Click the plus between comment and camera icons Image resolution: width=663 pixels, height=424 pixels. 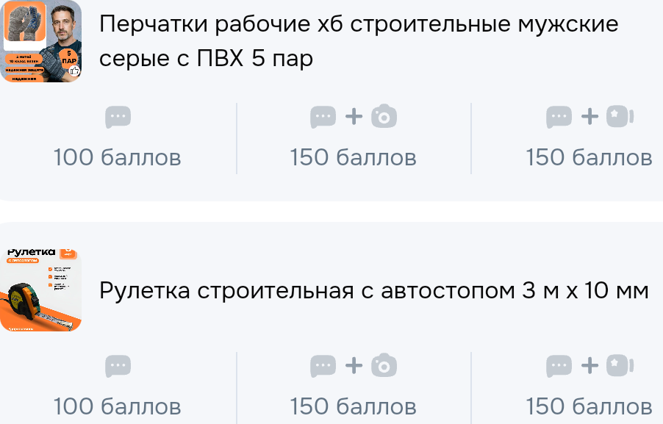[354, 116]
